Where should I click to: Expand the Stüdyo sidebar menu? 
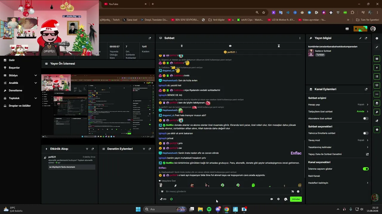(20, 75)
